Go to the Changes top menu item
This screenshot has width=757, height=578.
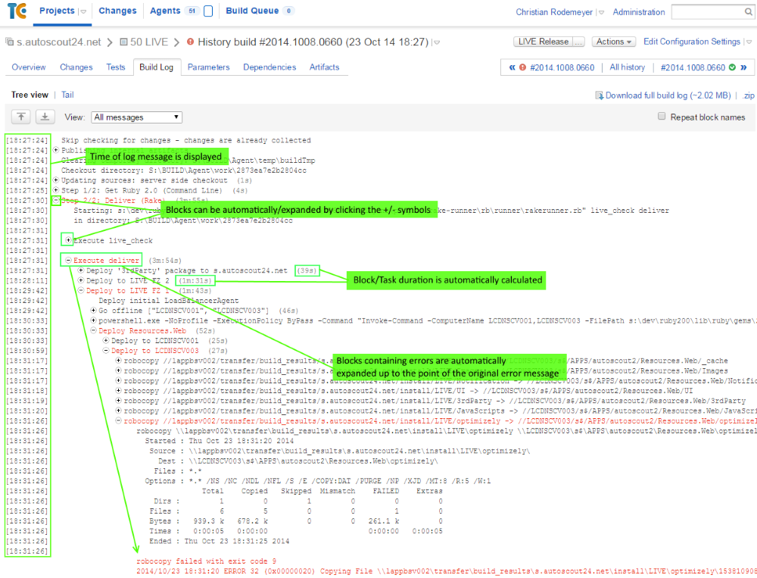coord(117,11)
